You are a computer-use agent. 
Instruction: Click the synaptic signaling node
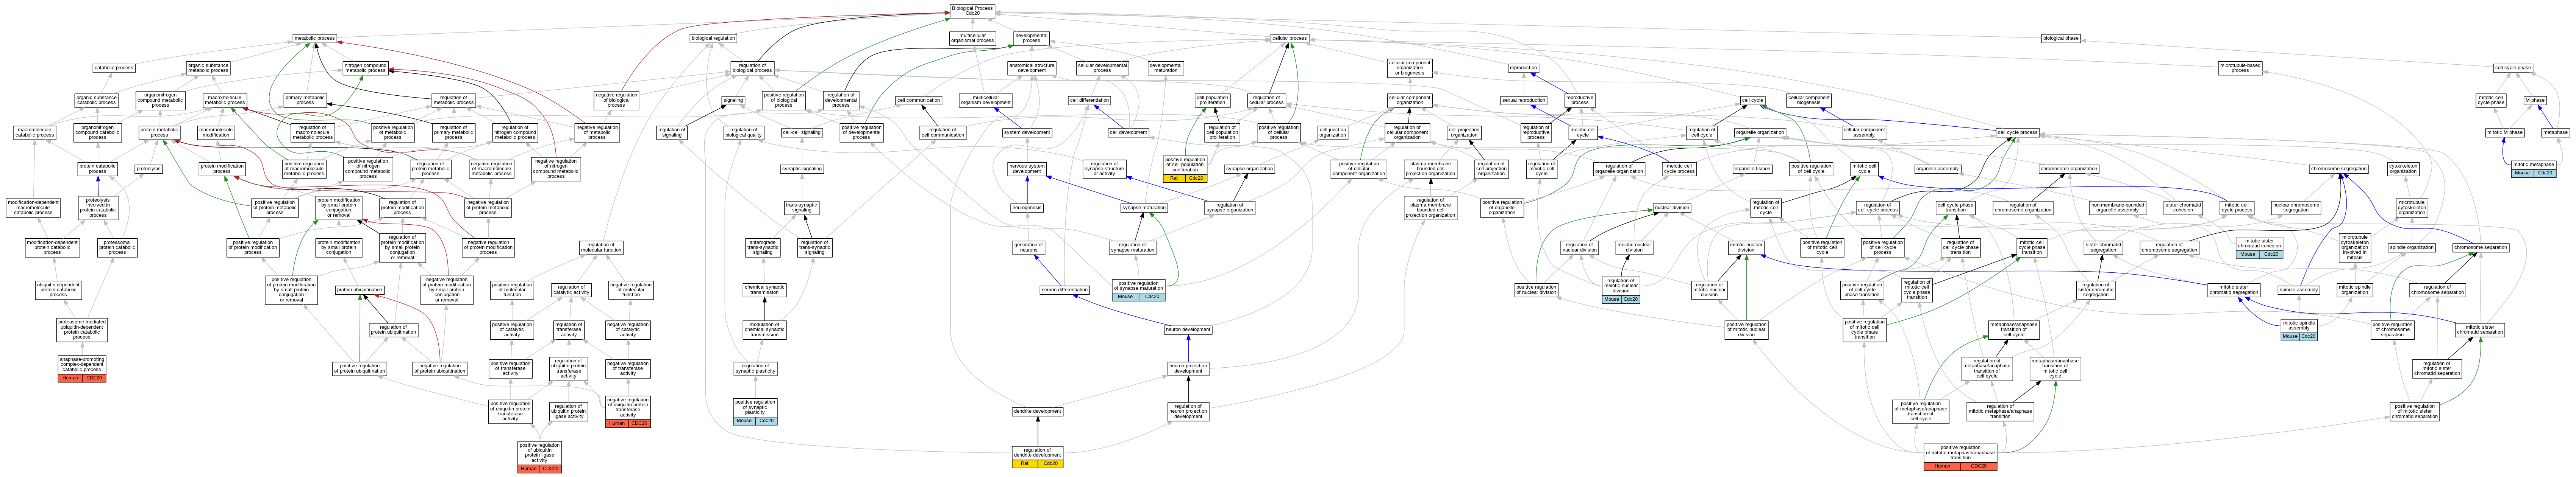pos(802,169)
